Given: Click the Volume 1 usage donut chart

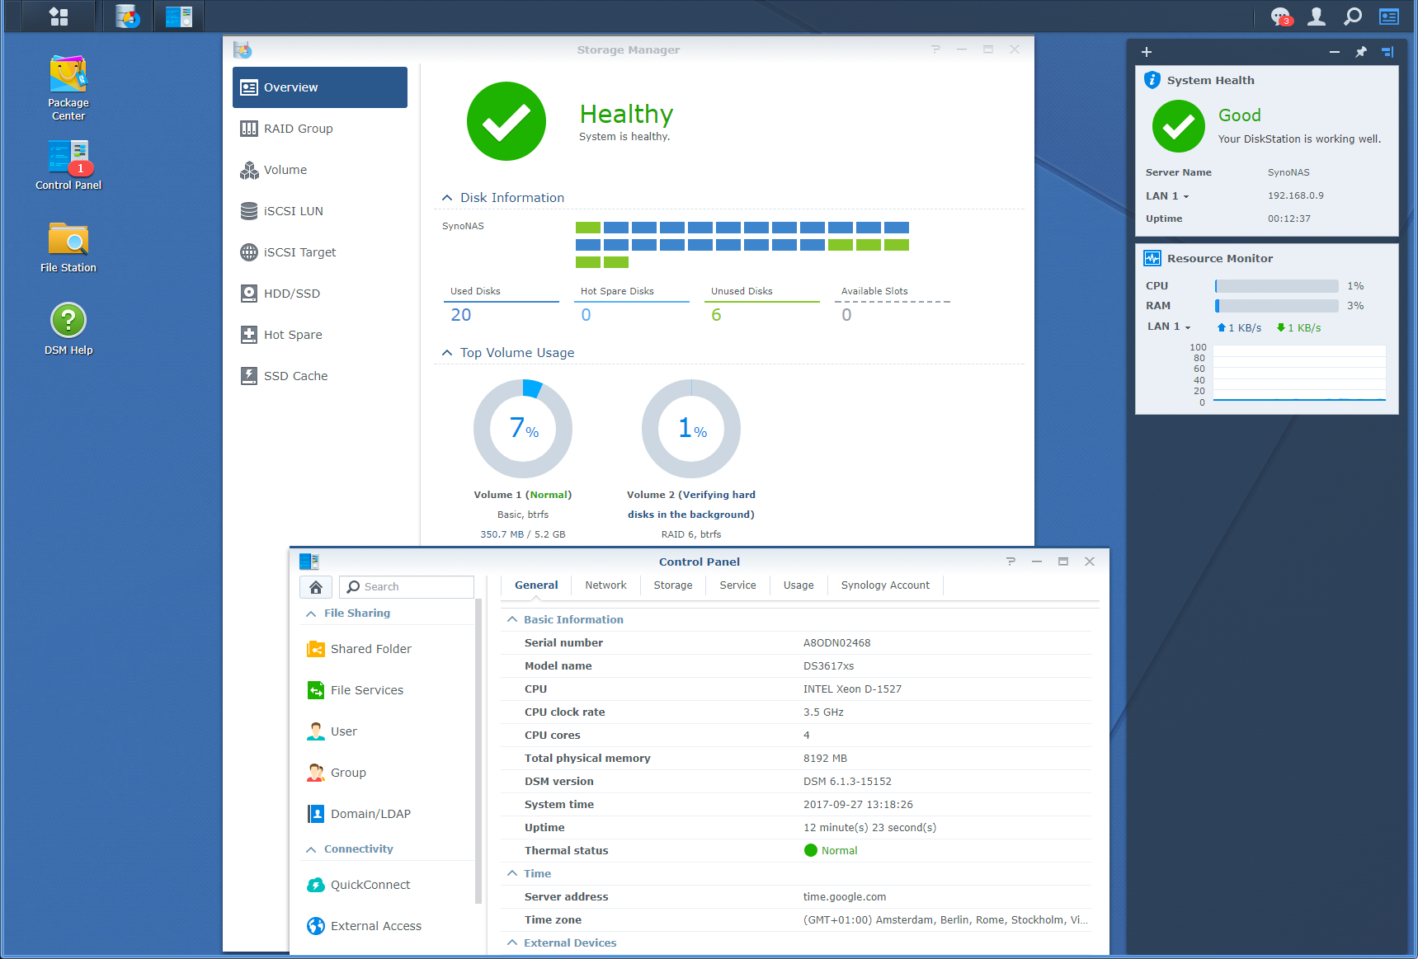Looking at the screenshot, I should [x=523, y=429].
